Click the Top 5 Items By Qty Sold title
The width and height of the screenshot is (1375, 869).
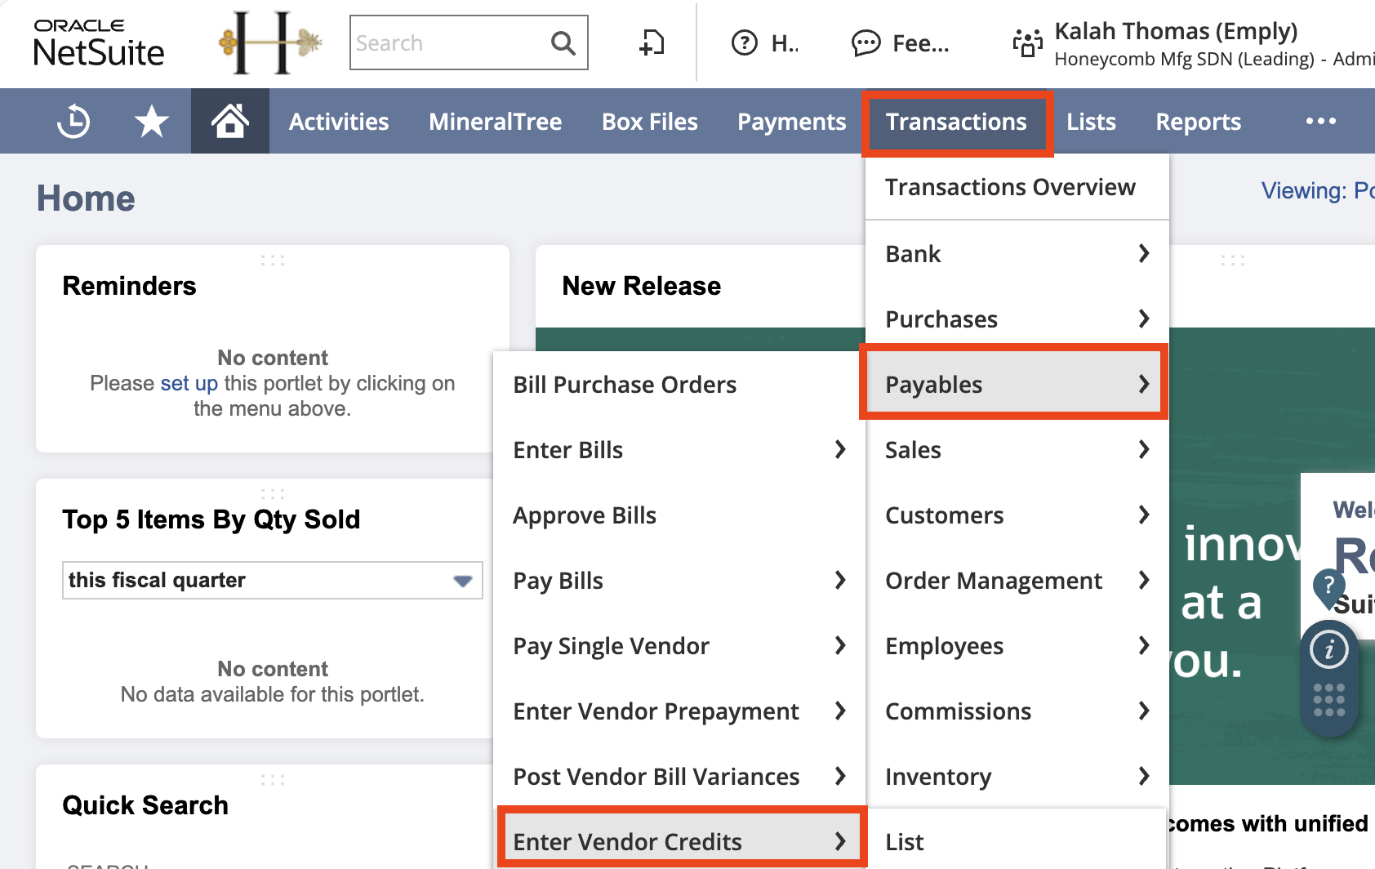click(211, 519)
